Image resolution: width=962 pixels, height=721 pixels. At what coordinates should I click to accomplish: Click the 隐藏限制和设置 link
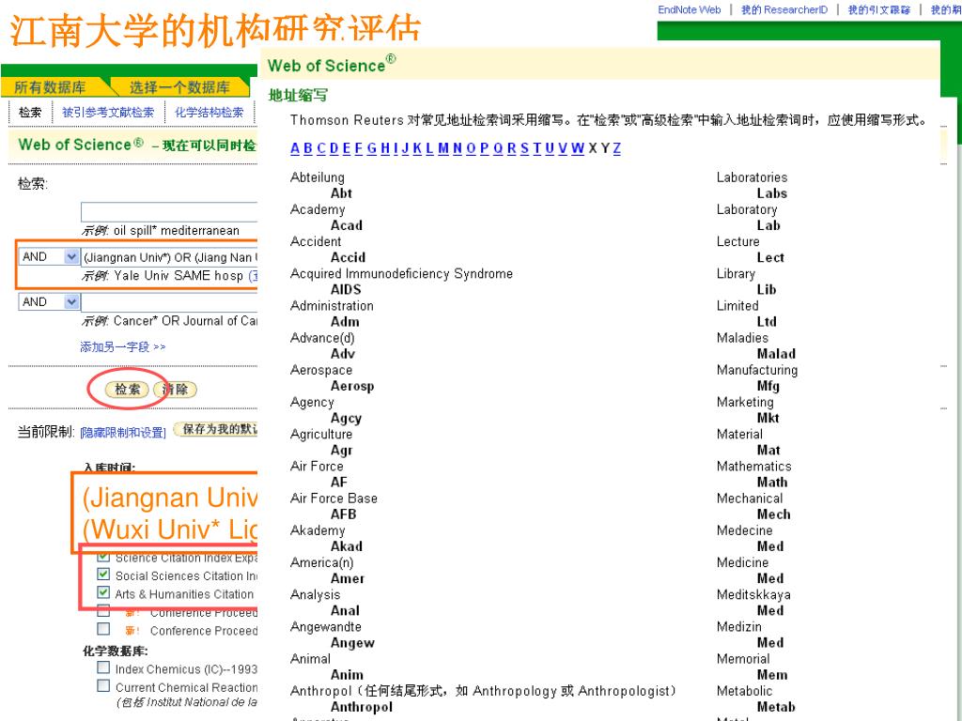tap(123, 433)
